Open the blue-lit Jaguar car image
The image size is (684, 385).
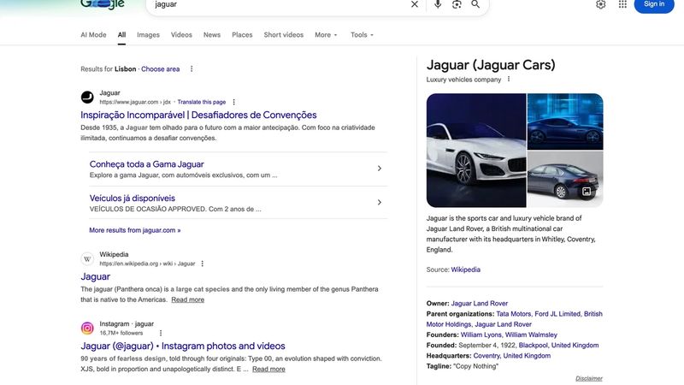(565, 121)
